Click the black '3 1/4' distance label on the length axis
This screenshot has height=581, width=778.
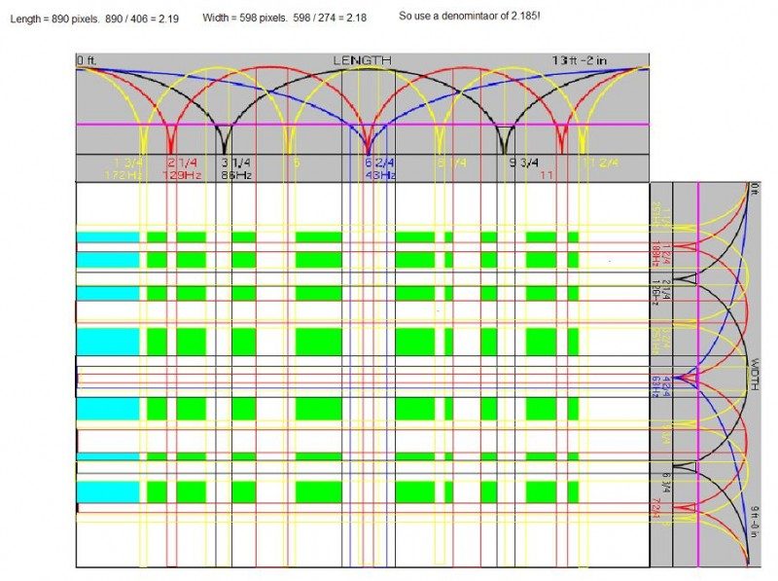coord(235,163)
